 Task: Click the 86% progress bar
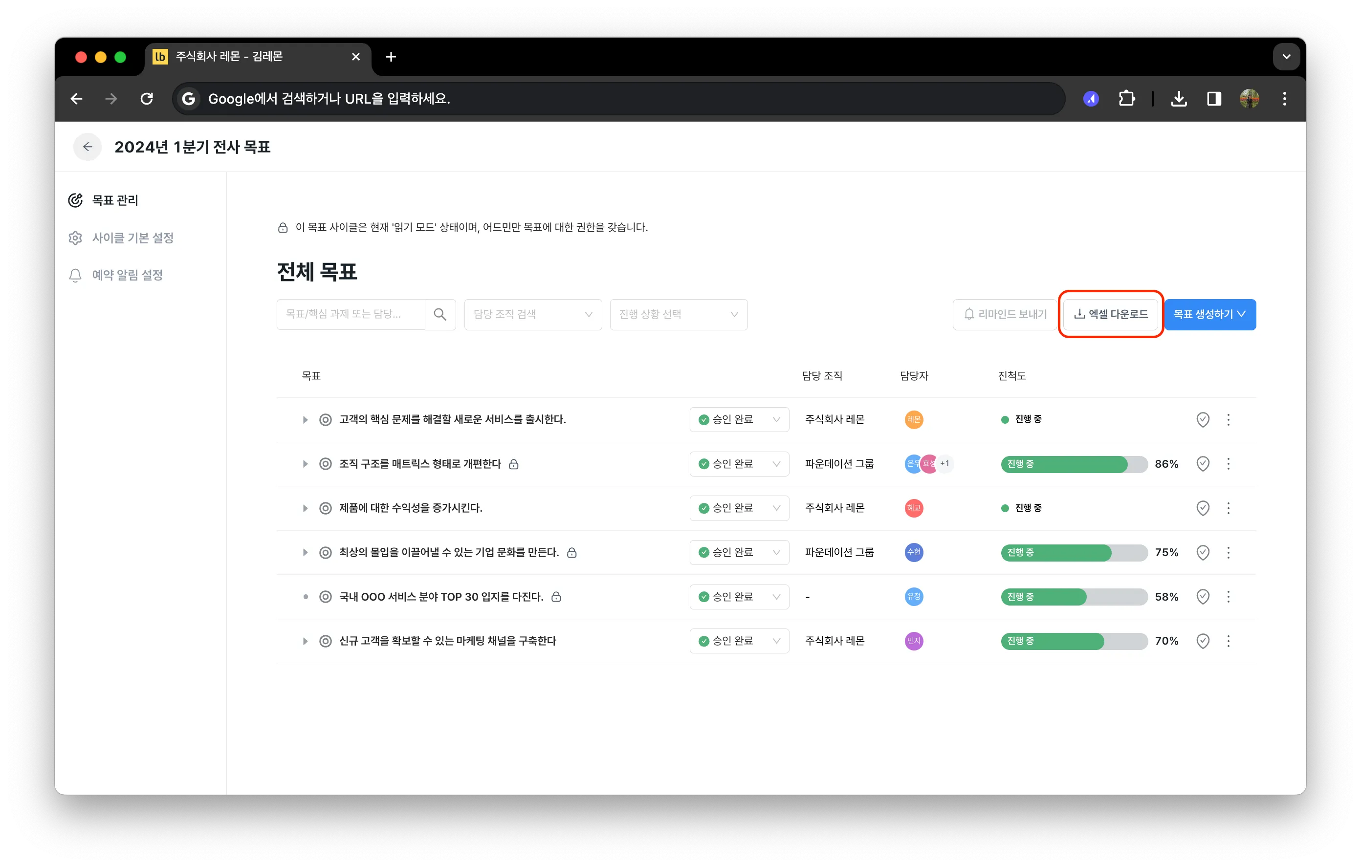pos(1074,464)
